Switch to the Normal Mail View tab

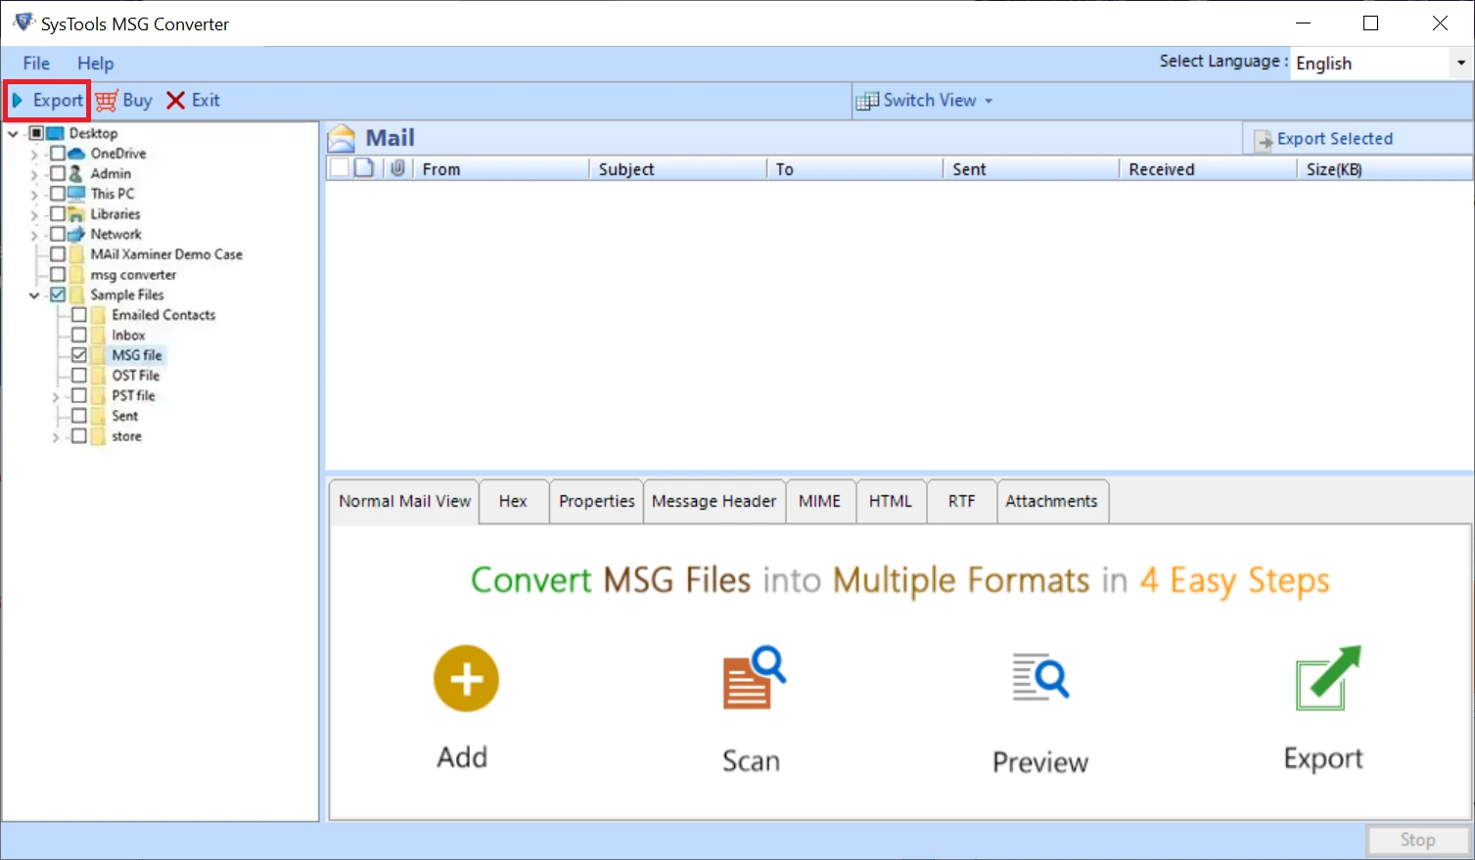[404, 501]
